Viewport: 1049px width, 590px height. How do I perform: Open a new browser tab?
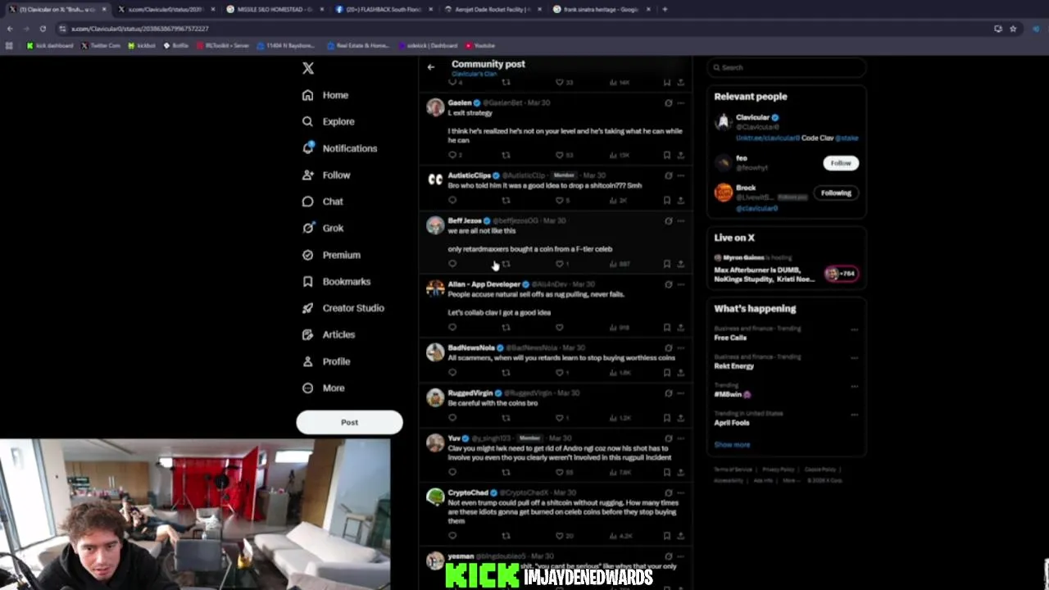point(665,9)
